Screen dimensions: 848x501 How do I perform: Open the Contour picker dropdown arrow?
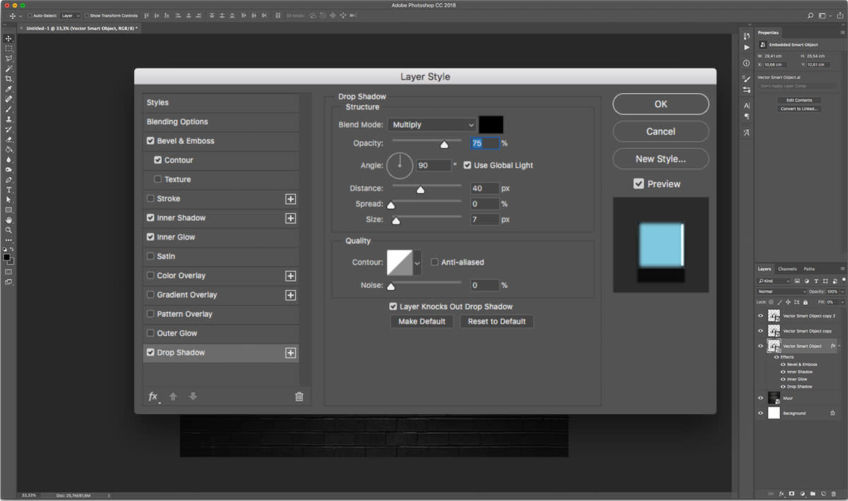click(417, 262)
